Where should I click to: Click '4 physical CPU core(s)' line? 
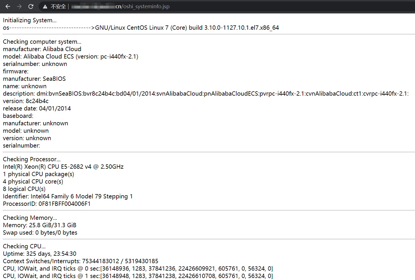(33, 182)
